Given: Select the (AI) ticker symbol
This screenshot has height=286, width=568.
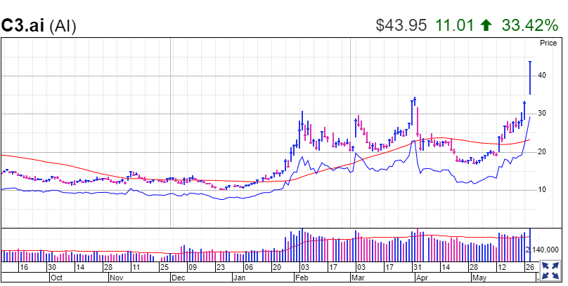Looking at the screenshot, I should coord(63,27).
